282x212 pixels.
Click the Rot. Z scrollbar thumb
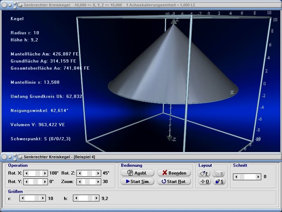90,173
